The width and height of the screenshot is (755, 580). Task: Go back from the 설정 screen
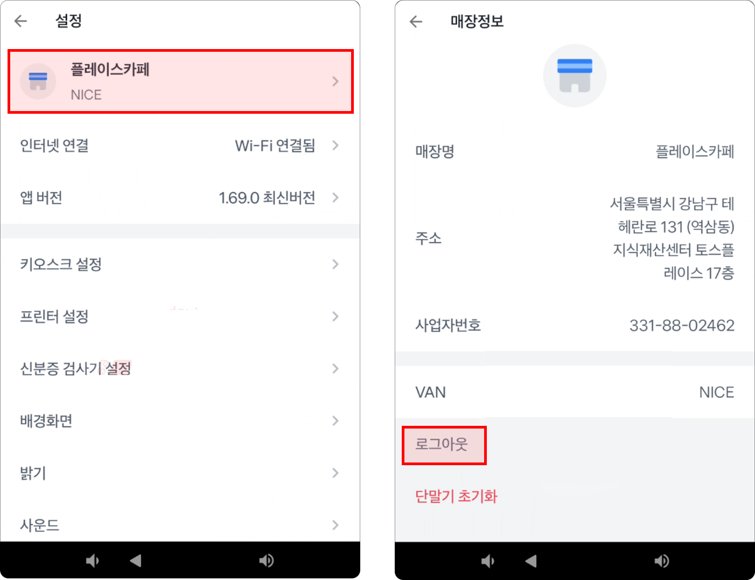click(x=21, y=21)
